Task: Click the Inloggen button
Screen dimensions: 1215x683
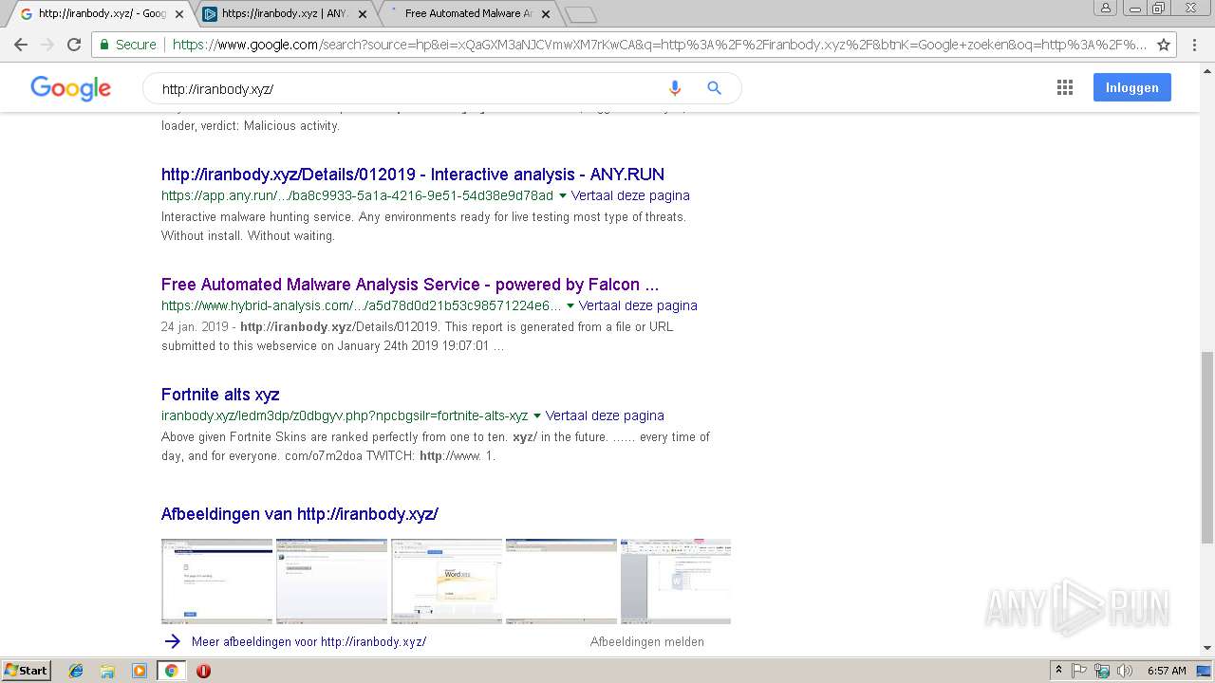Action: tap(1131, 87)
